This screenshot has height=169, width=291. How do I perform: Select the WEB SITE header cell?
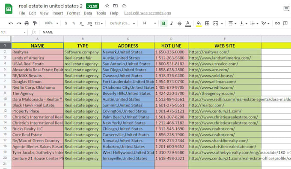point(225,46)
